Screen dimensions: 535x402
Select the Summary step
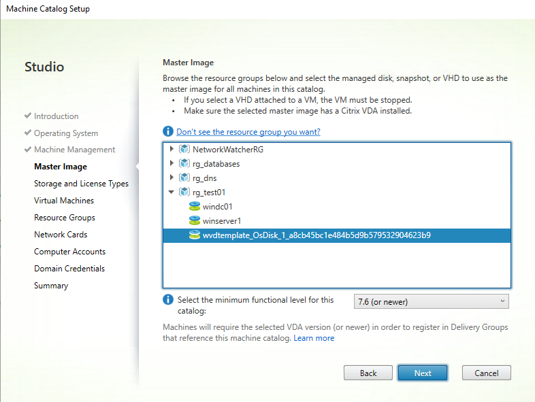[x=51, y=286]
